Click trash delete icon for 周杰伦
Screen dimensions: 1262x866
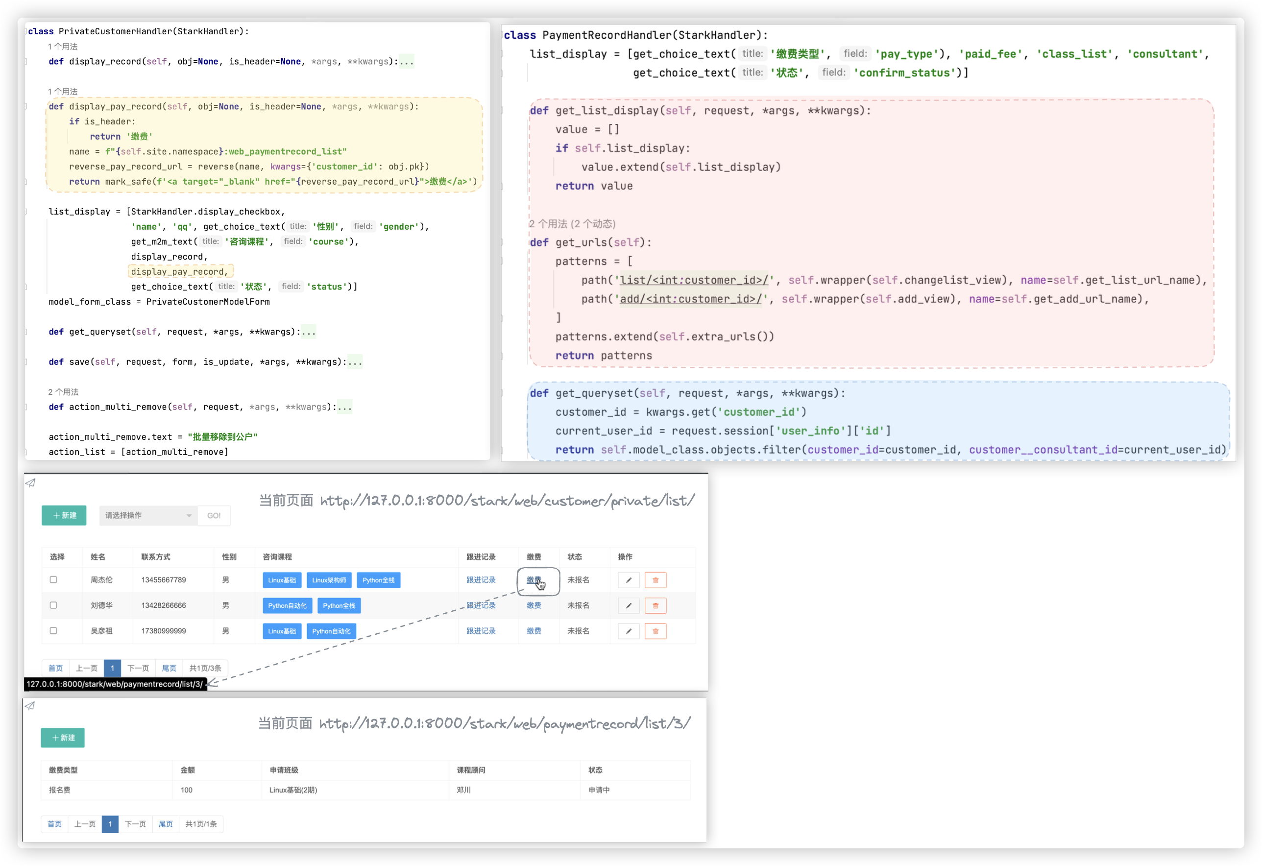click(x=655, y=580)
